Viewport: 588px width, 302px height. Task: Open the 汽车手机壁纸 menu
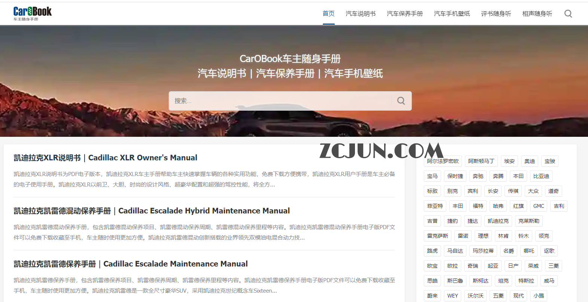[x=452, y=14]
